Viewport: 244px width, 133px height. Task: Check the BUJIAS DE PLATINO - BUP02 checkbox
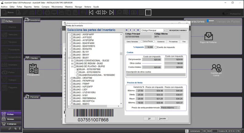click(75, 66)
